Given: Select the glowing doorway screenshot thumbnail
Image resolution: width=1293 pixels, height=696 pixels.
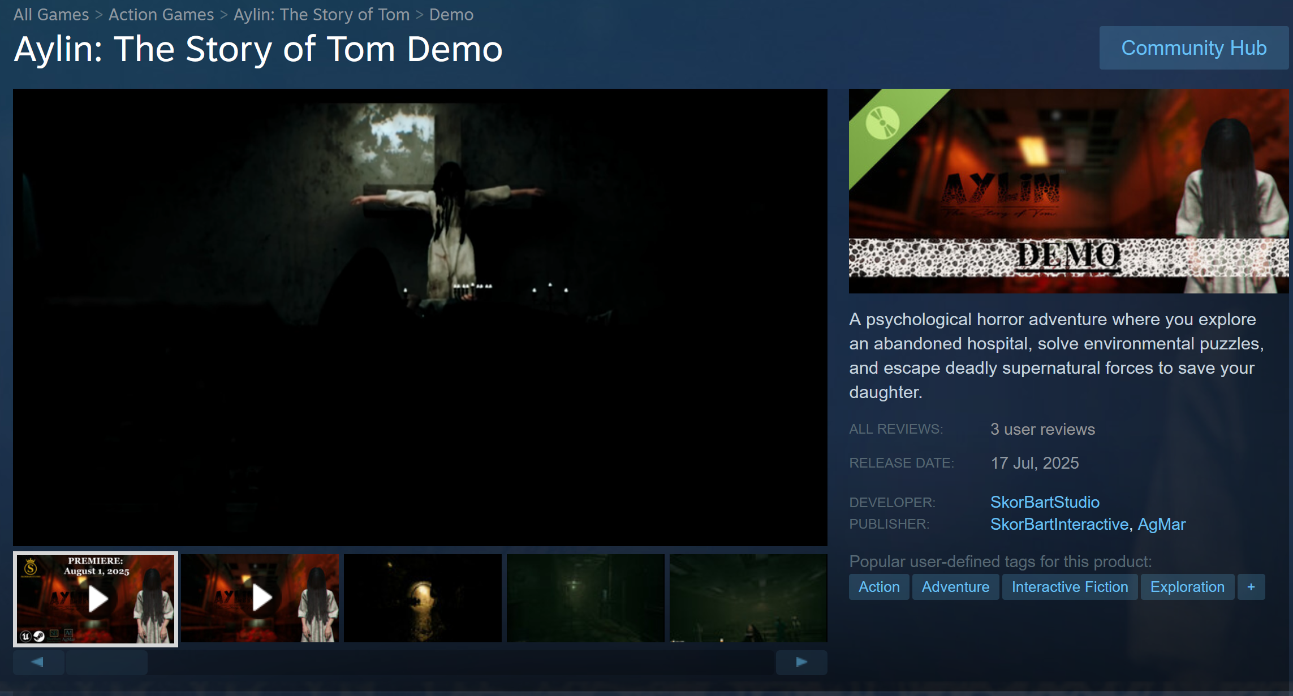Looking at the screenshot, I should (x=423, y=598).
